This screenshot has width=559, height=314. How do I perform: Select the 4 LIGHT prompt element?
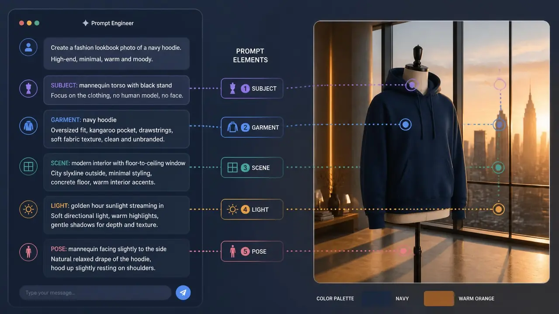coord(252,209)
